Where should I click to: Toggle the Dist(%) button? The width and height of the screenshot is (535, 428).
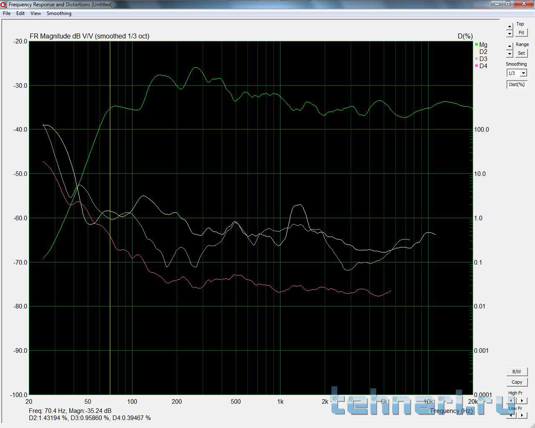tap(517, 84)
